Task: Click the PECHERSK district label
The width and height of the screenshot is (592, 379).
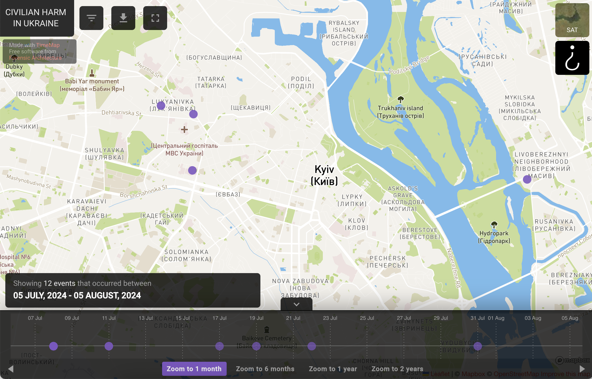Action: pyautogui.click(x=388, y=262)
